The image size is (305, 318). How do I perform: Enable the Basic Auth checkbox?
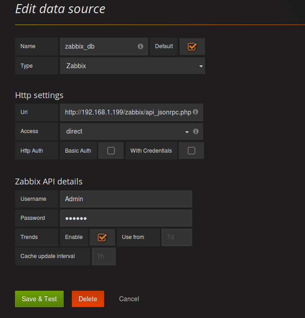(111, 151)
